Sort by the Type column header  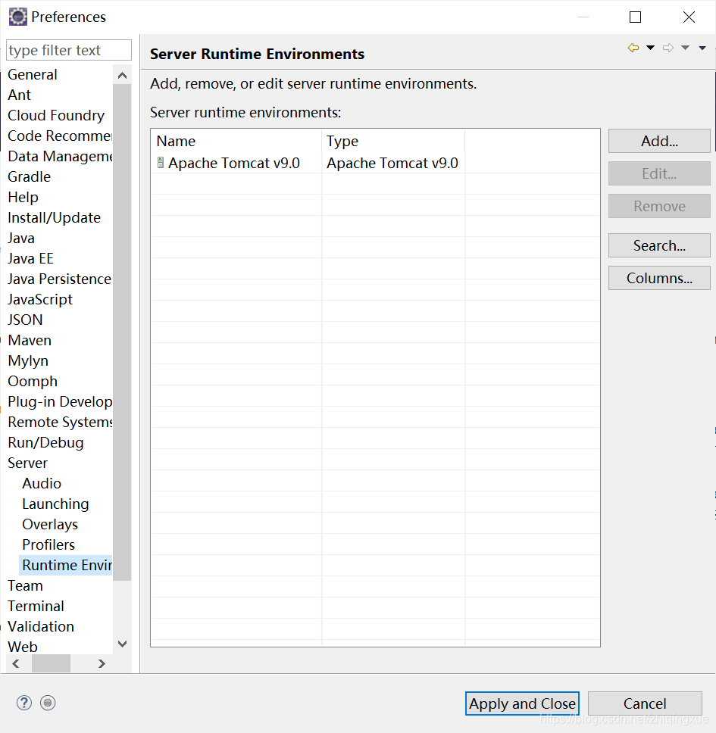pos(393,141)
